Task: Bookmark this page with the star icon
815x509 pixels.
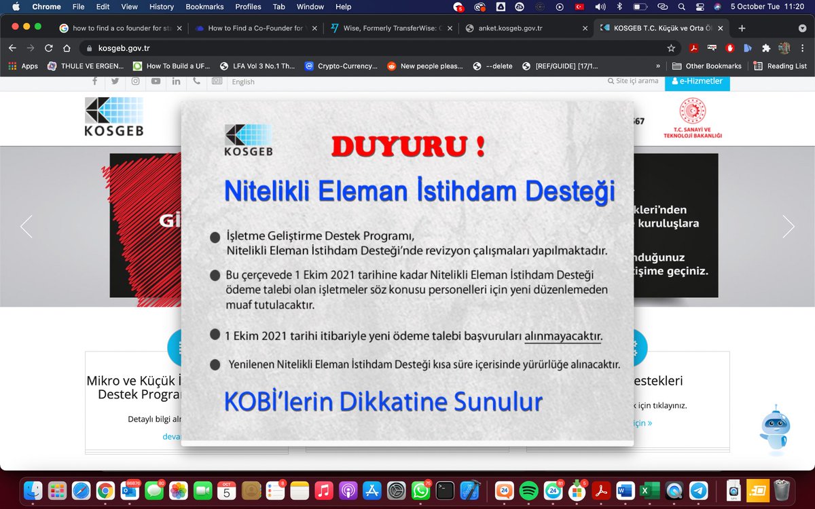Action: point(671,48)
